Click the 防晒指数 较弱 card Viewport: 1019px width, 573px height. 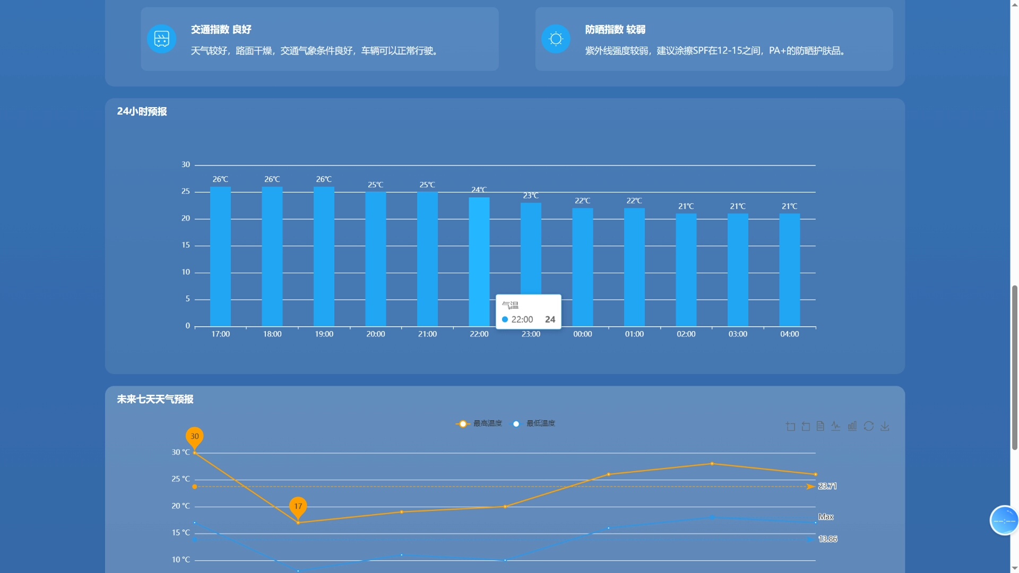(x=714, y=39)
